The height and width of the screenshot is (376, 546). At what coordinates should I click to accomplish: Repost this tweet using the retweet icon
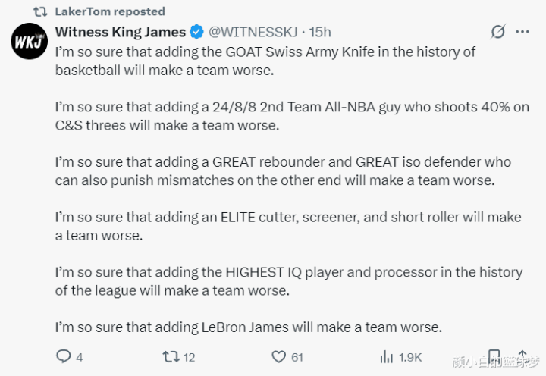point(171,356)
